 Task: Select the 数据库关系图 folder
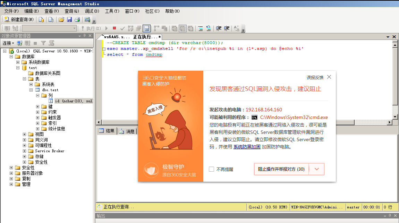click(48, 74)
